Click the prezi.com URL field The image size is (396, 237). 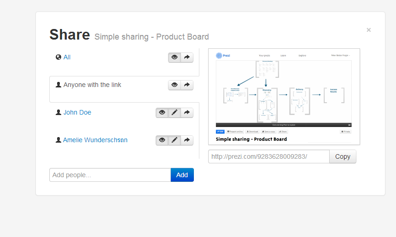pyautogui.click(x=269, y=156)
